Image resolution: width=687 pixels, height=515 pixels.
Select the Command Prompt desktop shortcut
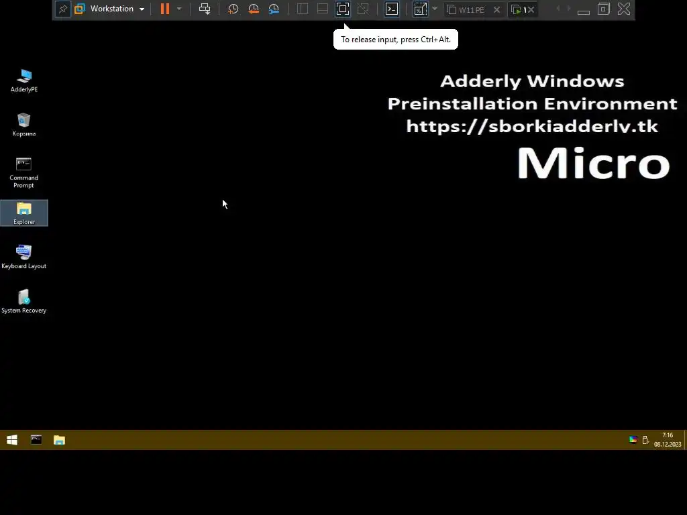tap(24, 172)
